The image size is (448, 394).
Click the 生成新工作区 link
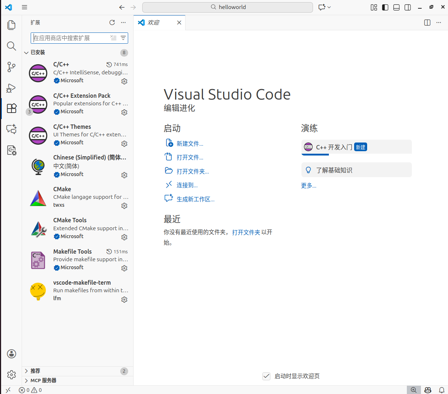point(195,199)
